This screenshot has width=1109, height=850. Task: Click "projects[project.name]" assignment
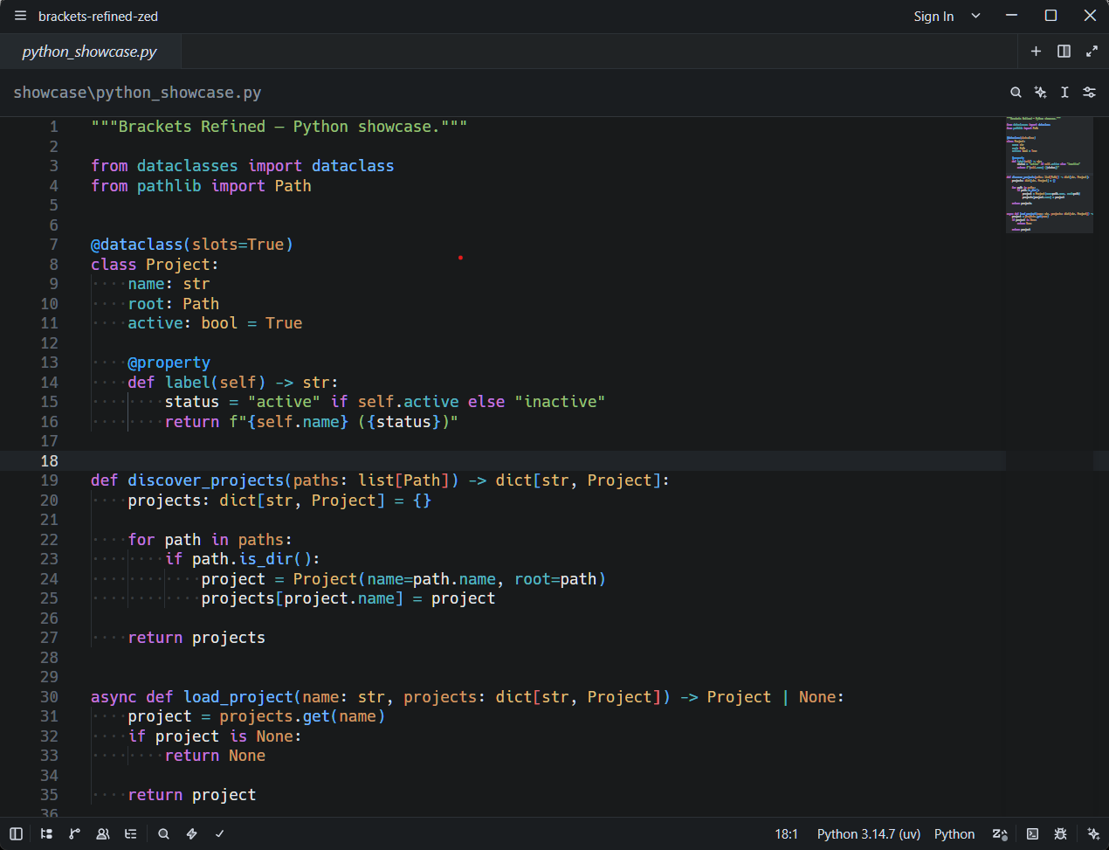click(302, 598)
